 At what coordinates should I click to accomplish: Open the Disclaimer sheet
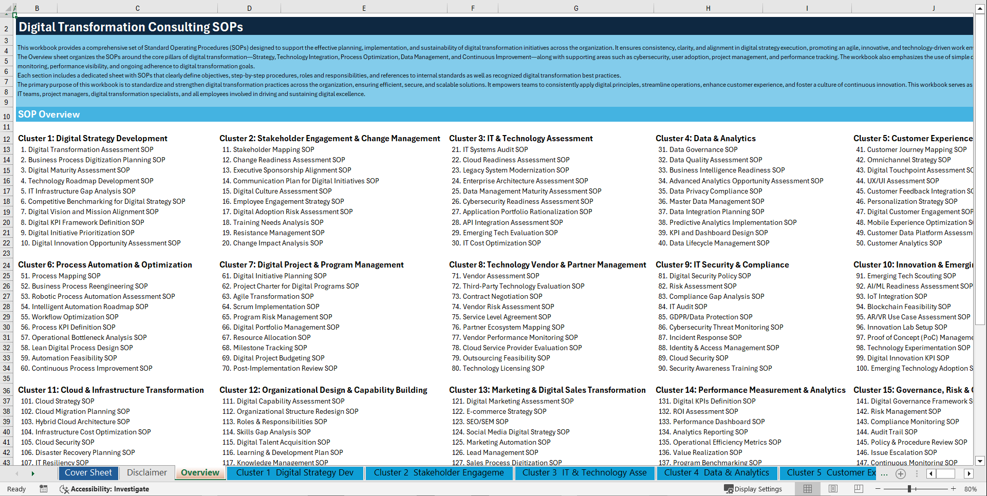(146, 473)
